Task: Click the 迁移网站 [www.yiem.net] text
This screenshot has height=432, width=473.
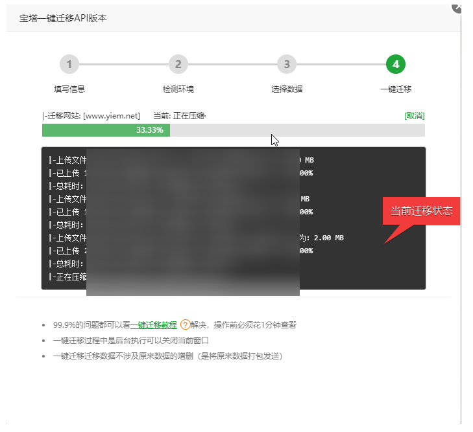Action: [91, 116]
